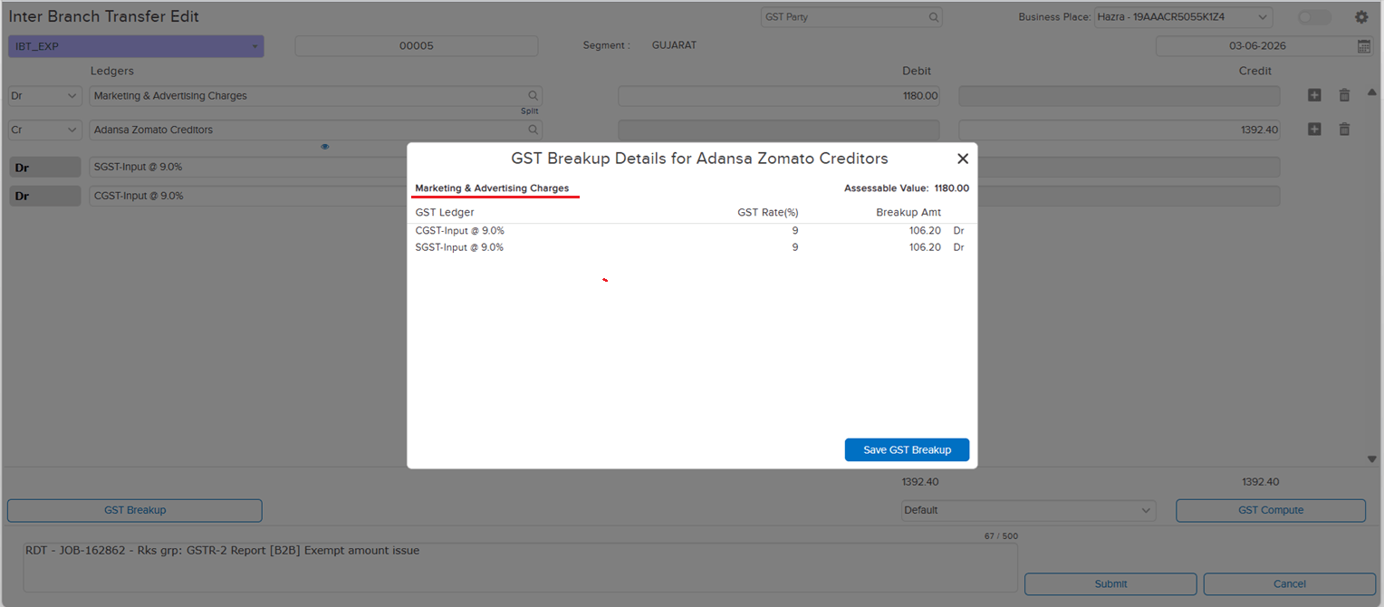Click the Cancel button
The height and width of the screenshot is (607, 1384).
click(1290, 583)
